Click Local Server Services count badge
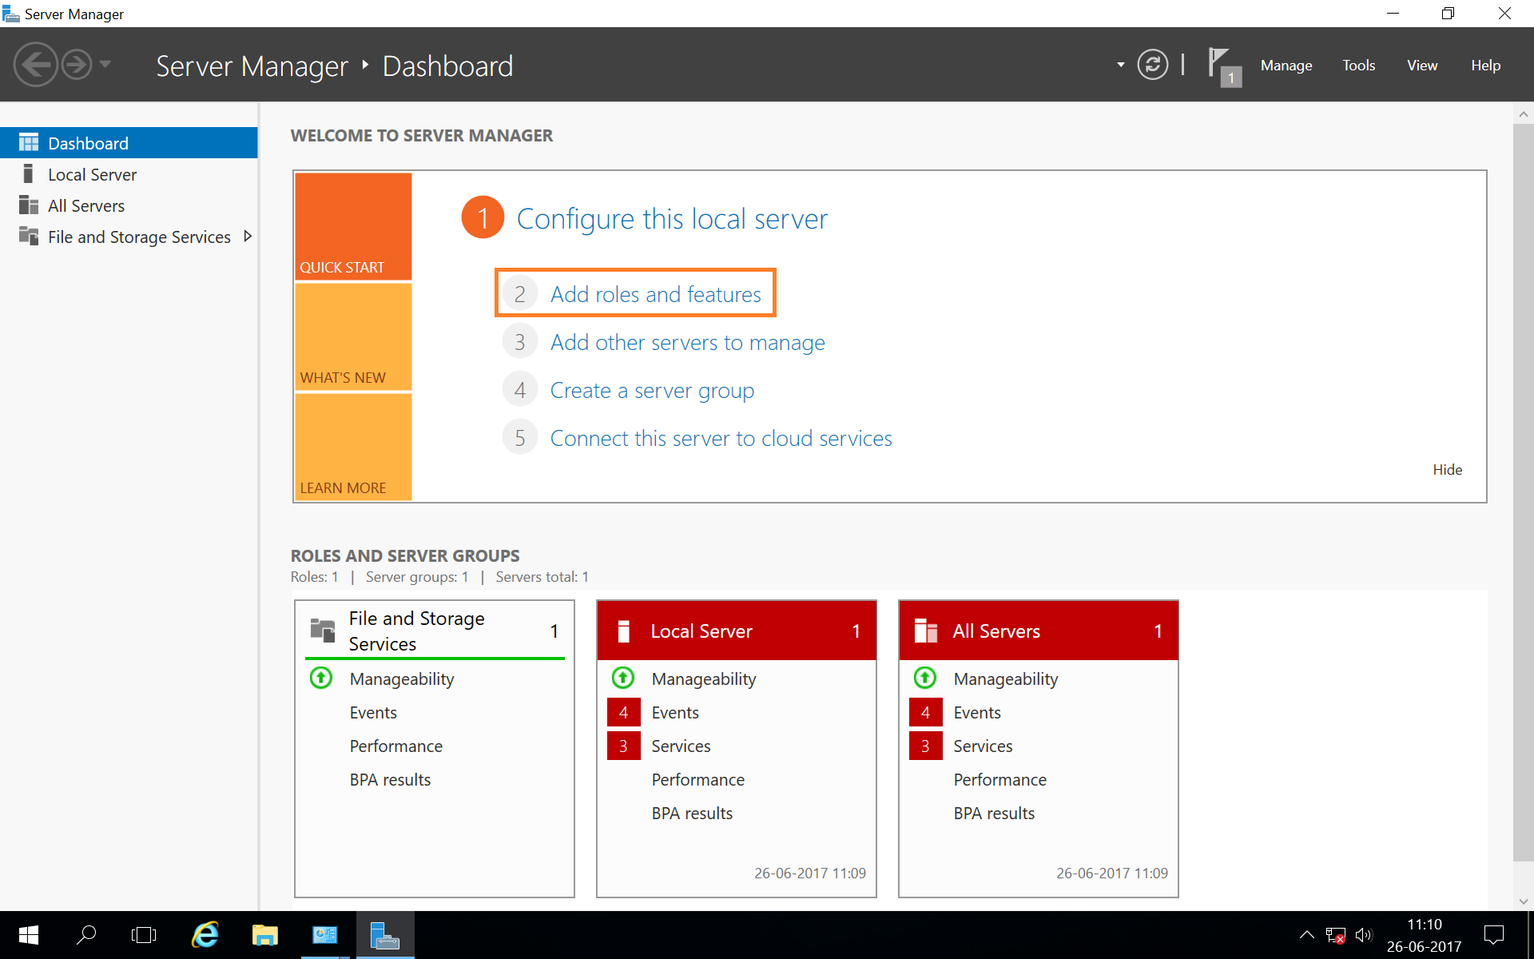Screen dimensions: 1534x959 click(x=623, y=746)
